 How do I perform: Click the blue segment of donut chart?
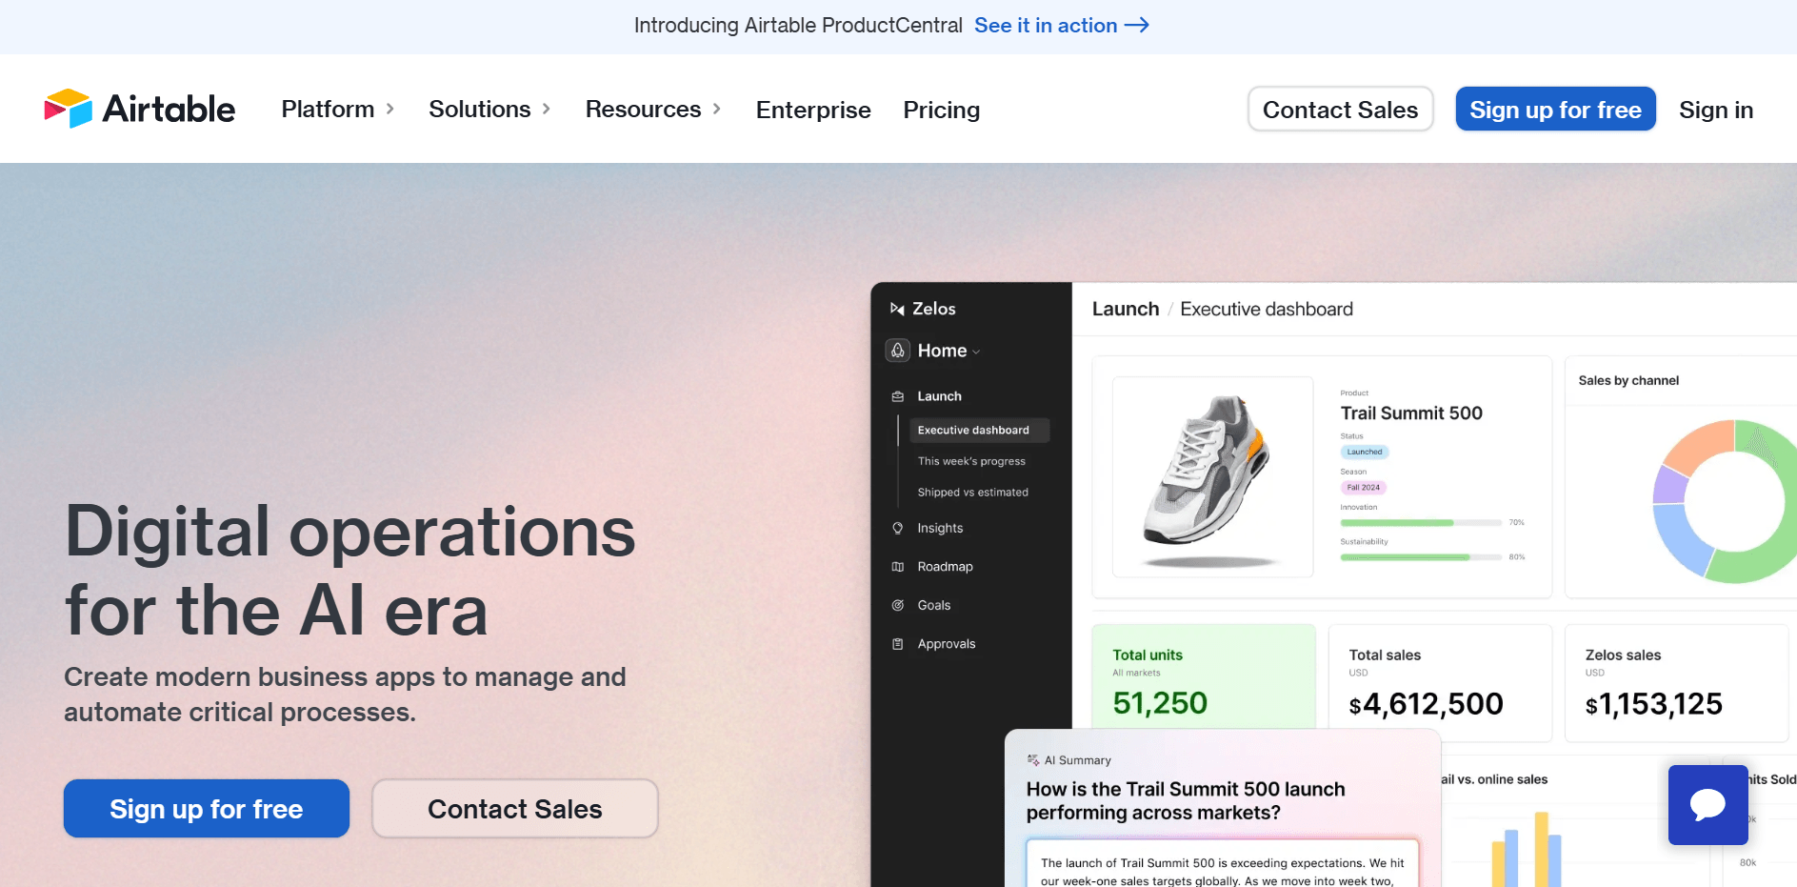point(1682,538)
